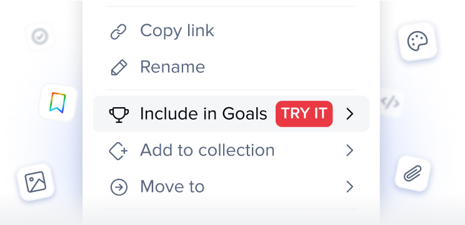Click the pencil icon next to Rename

(119, 67)
